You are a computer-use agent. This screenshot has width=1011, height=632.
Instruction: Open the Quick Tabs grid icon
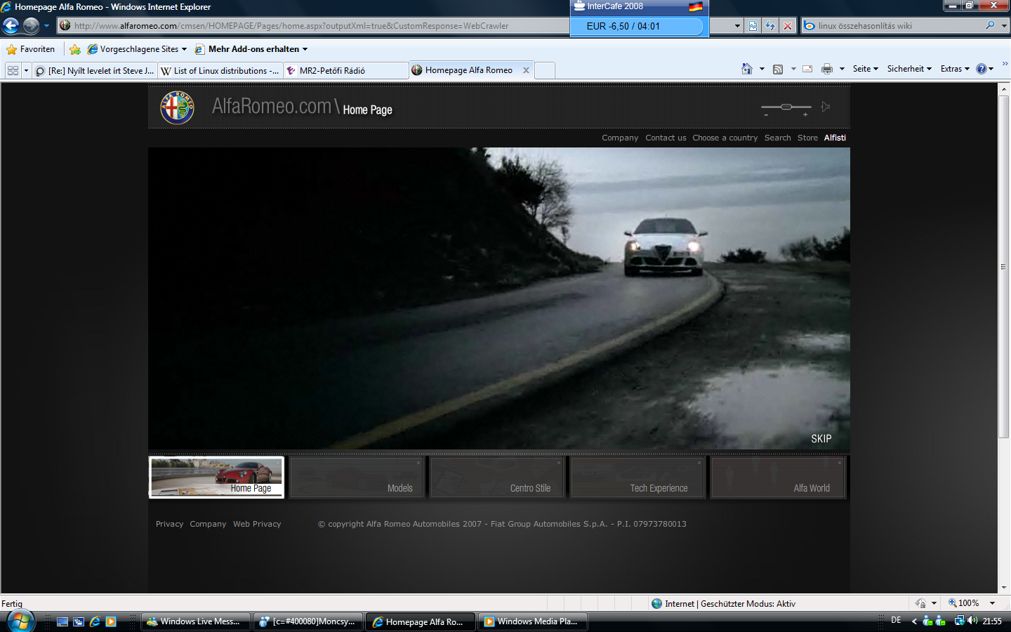click(x=13, y=70)
